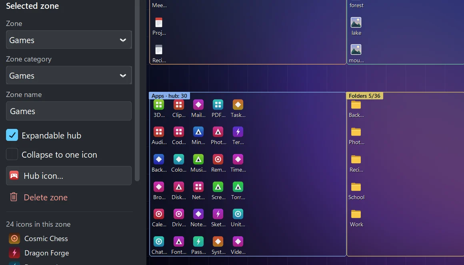This screenshot has width=464, height=265.
Task: Click the Chat... app icon
Action: click(159, 242)
